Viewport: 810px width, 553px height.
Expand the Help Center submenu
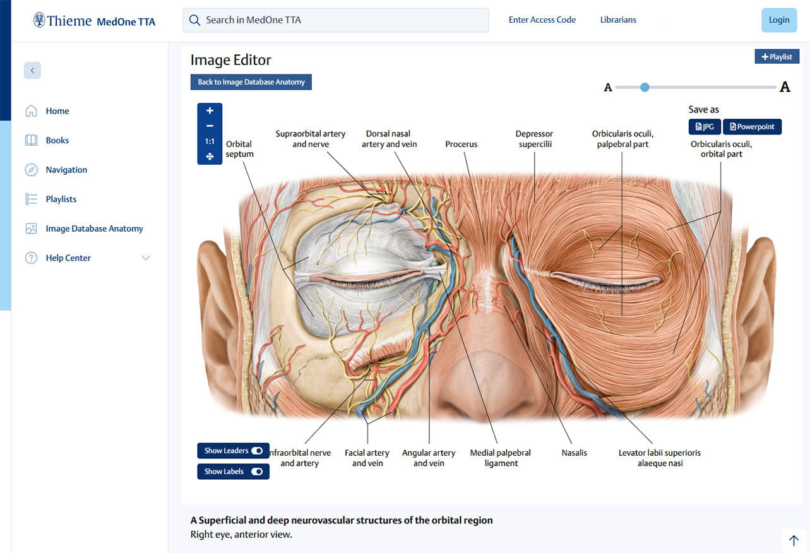pyautogui.click(x=146, y=258)
